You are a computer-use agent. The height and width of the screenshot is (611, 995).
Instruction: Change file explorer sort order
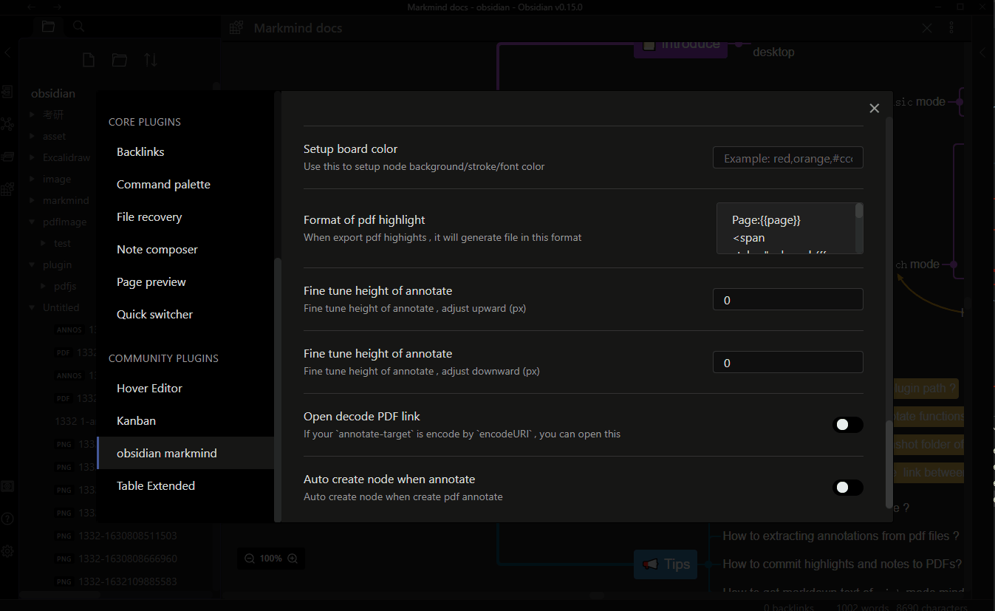pos(151,60)
